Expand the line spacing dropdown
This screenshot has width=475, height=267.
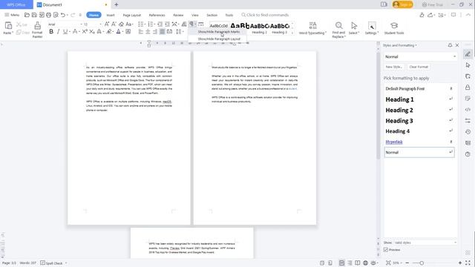point(183,31)
